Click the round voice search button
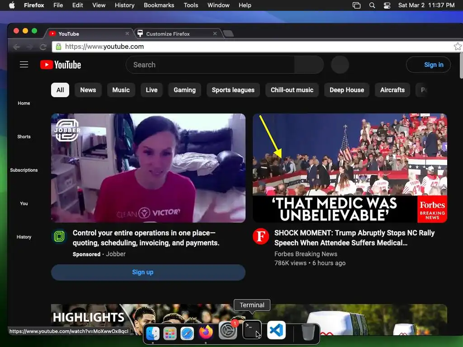 tap(340, 65)
